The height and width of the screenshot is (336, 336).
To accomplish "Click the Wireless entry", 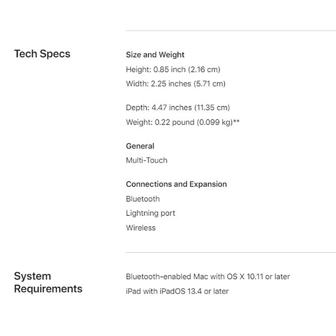I will [x=141, y=228].
